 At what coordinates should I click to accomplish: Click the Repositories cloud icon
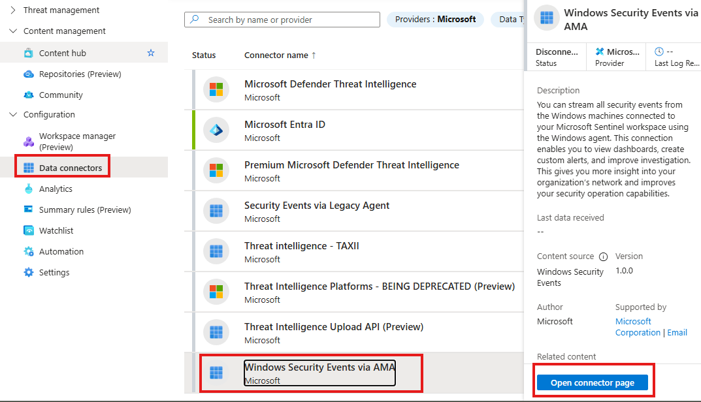coord(29,74)
